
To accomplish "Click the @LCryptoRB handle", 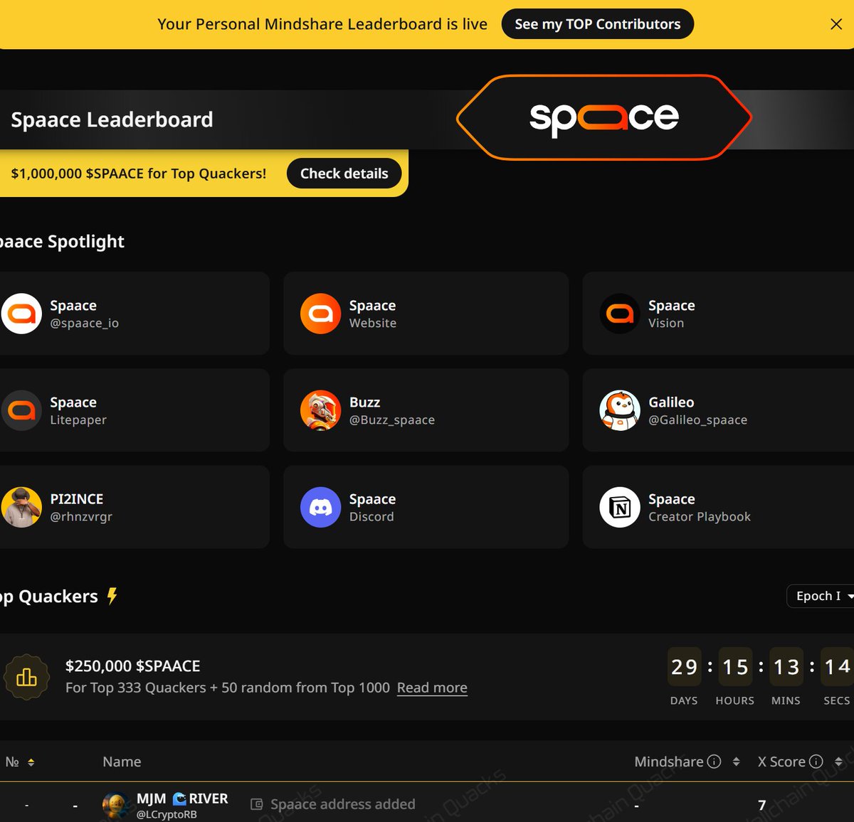I will [167, 814].
